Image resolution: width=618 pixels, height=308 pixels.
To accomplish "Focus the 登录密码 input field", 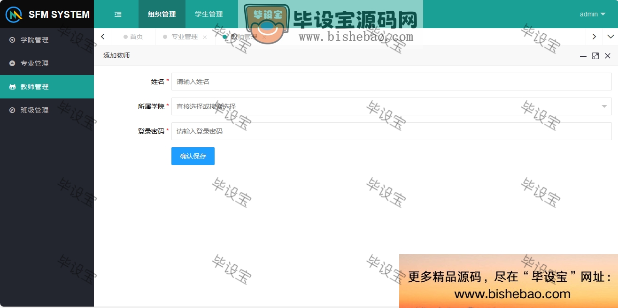I will (392, 131).
